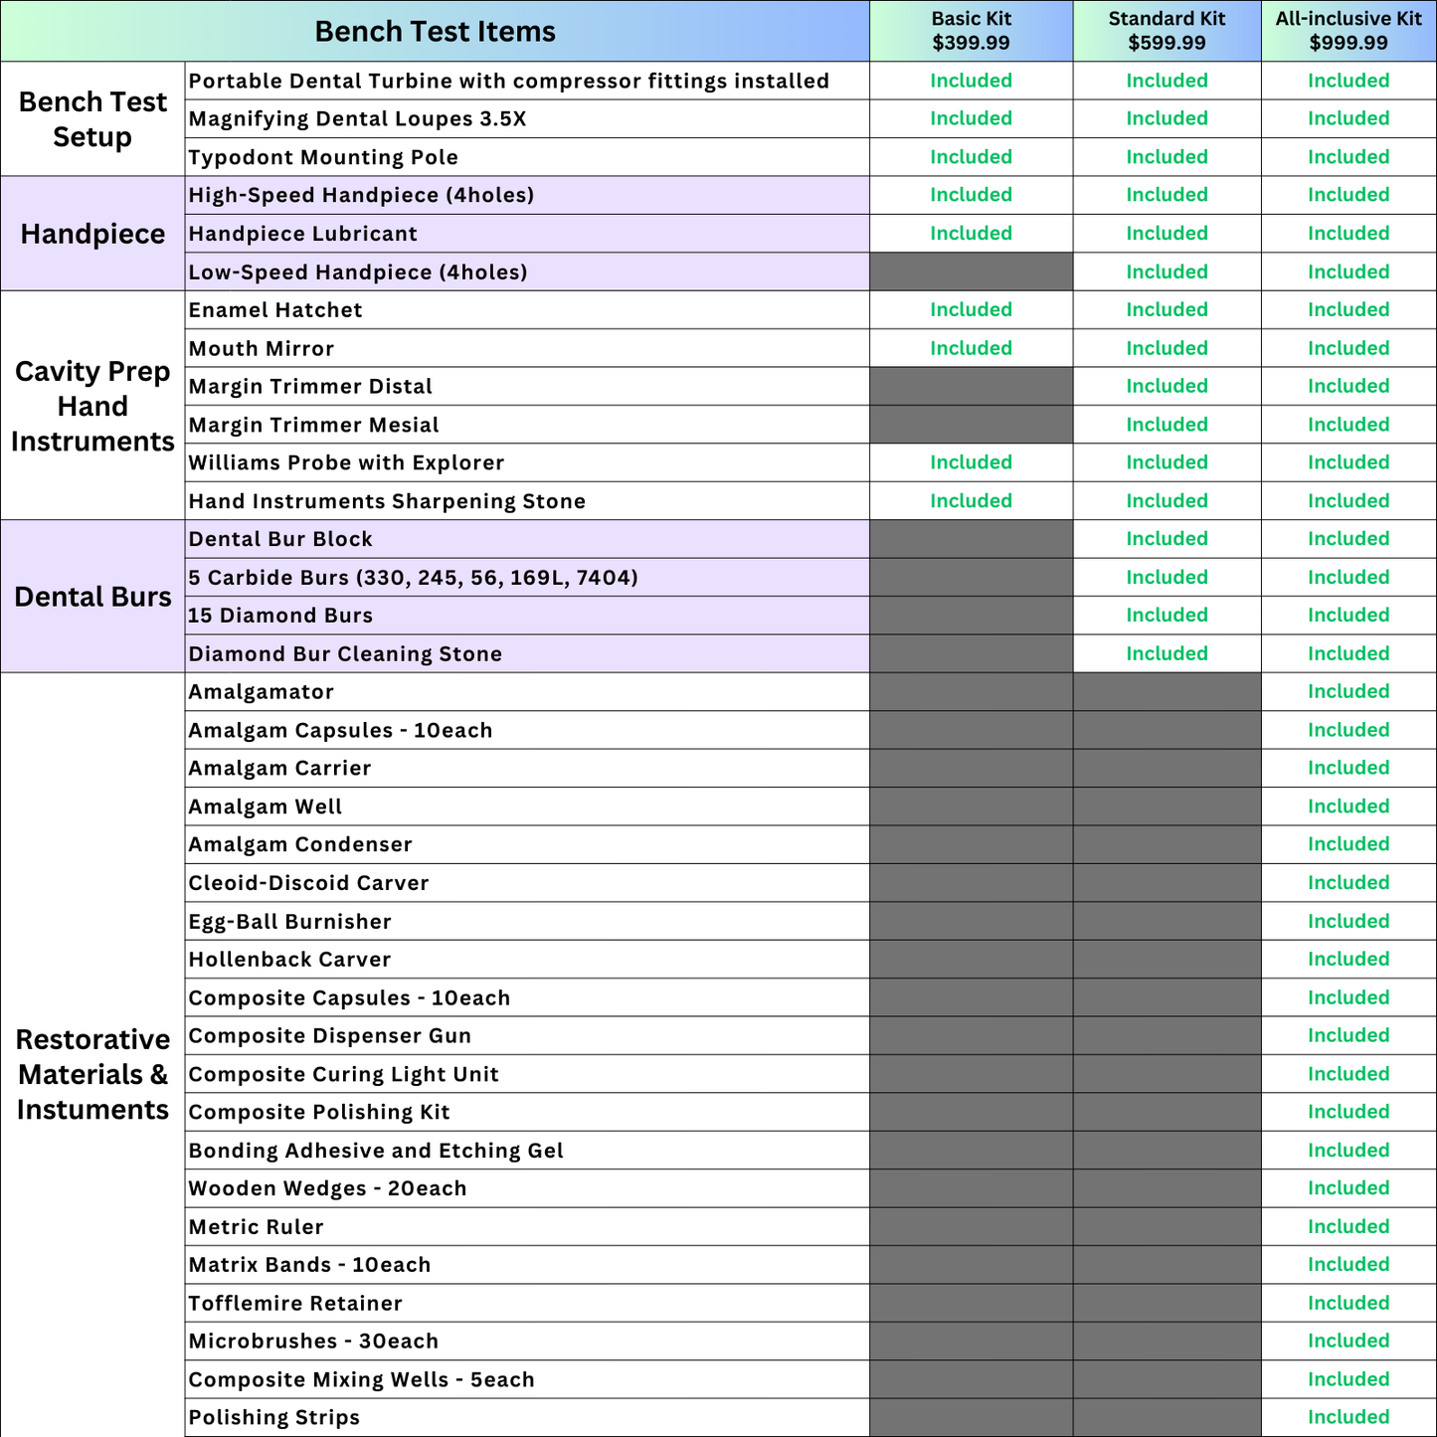Select the Bench Test Setup category label

tap(92, 118)
